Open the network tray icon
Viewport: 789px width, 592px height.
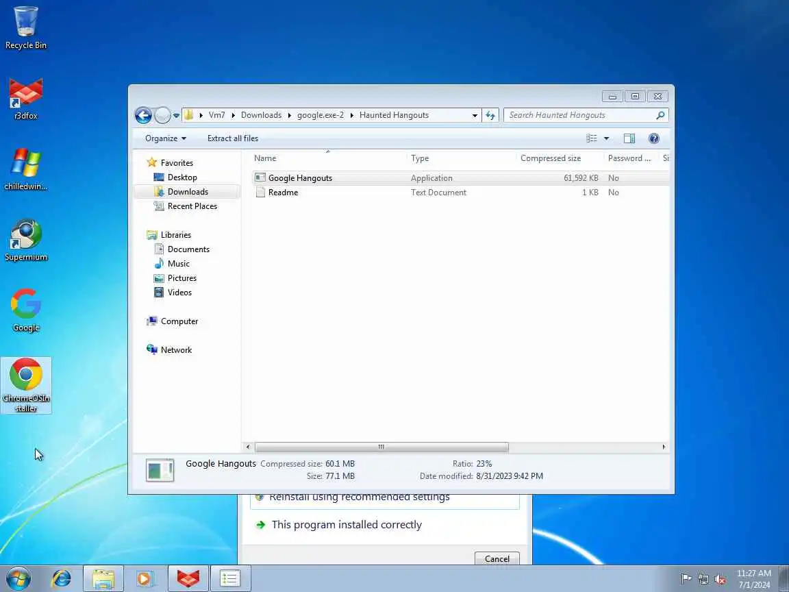703,579
